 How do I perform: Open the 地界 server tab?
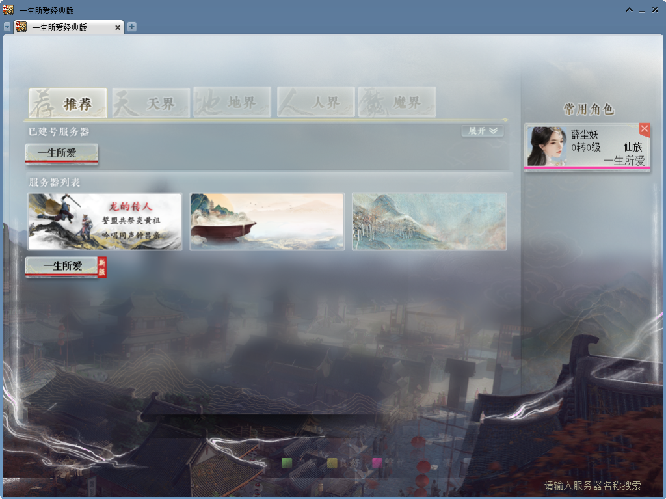[232, 102]
